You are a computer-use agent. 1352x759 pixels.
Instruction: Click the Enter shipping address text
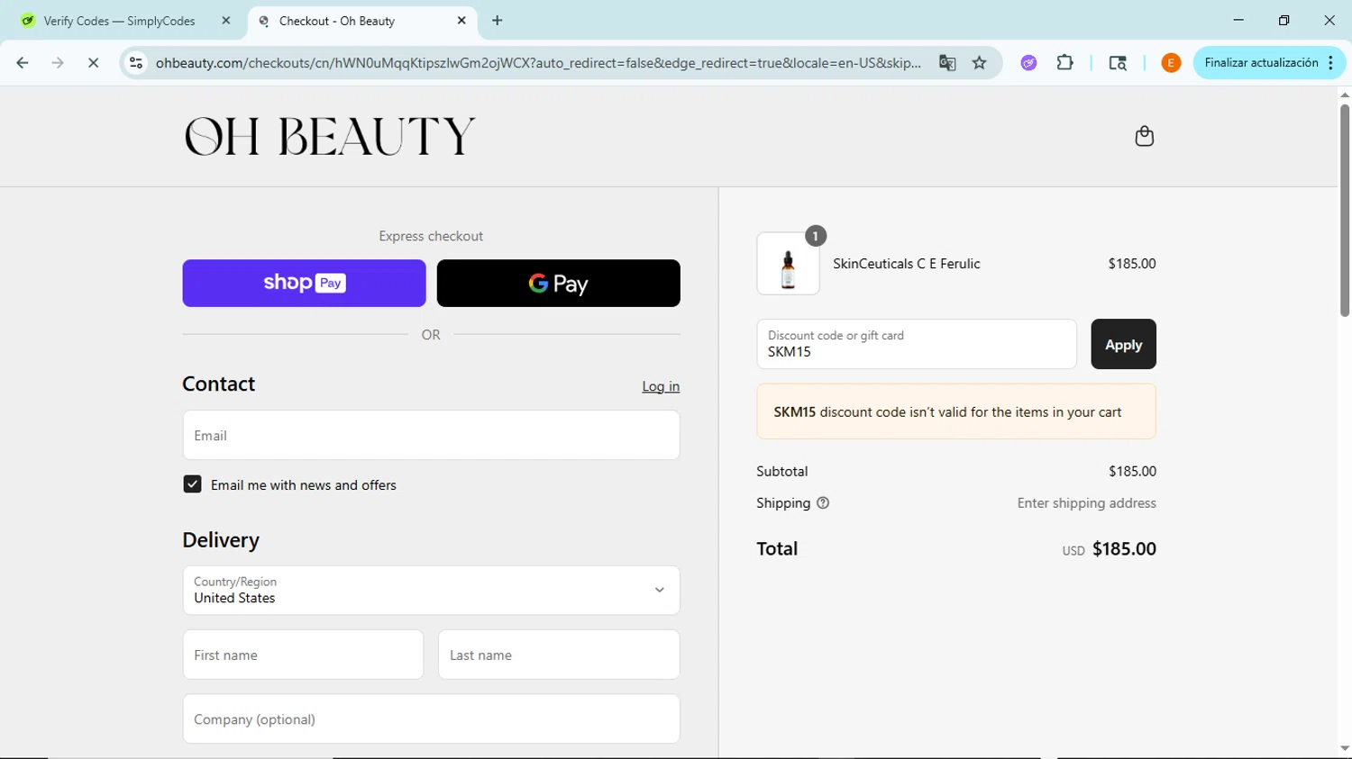1086,503
